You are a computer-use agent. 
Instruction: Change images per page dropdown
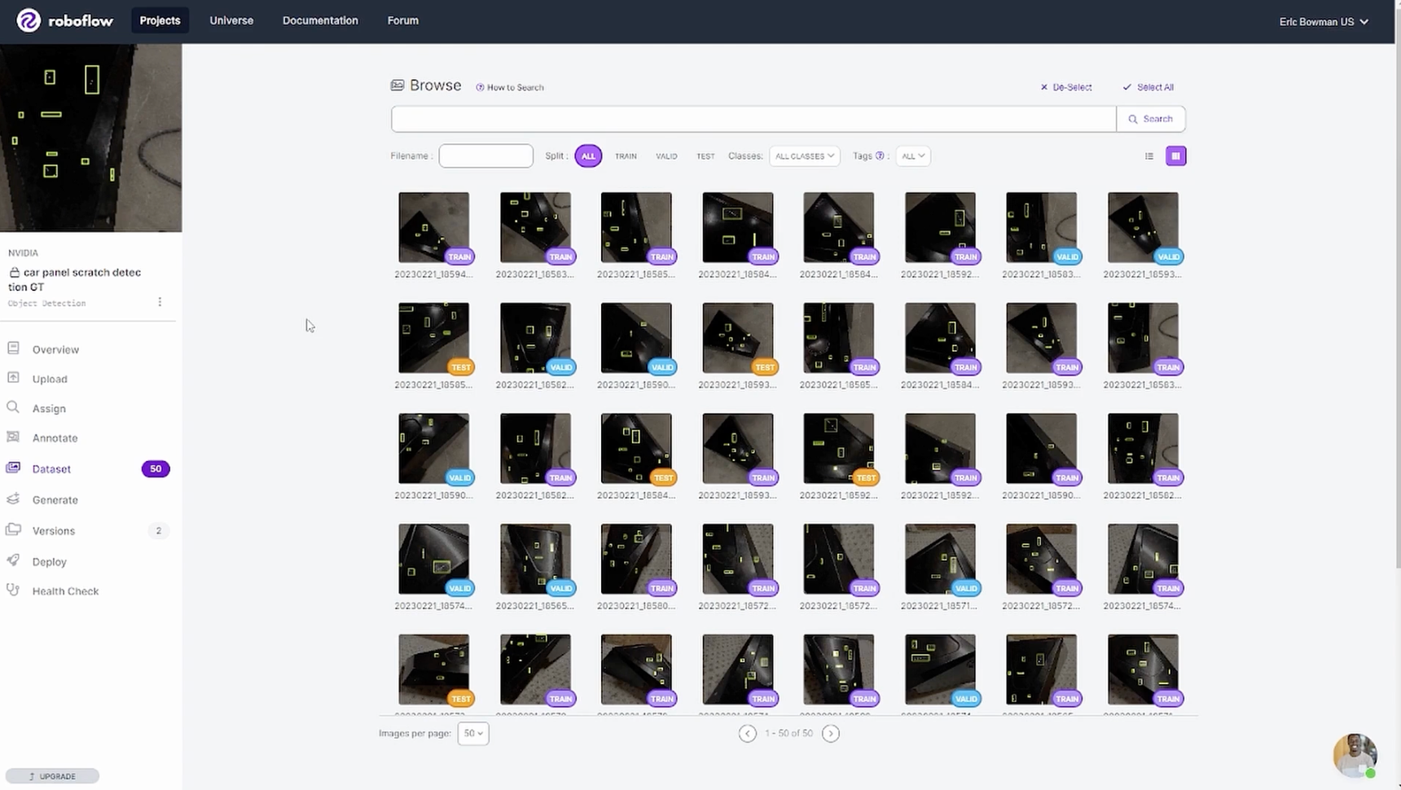coord(473,733)
